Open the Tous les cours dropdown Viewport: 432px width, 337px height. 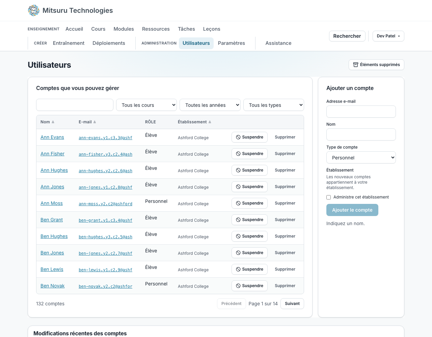click(146, 105)
